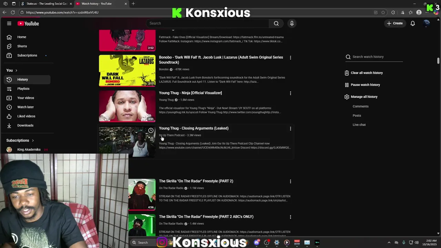Image resolution: width=441 pixels, height=248 pixels.
Task: Open Your videos in sidebar
Action: tap(27, 98)
